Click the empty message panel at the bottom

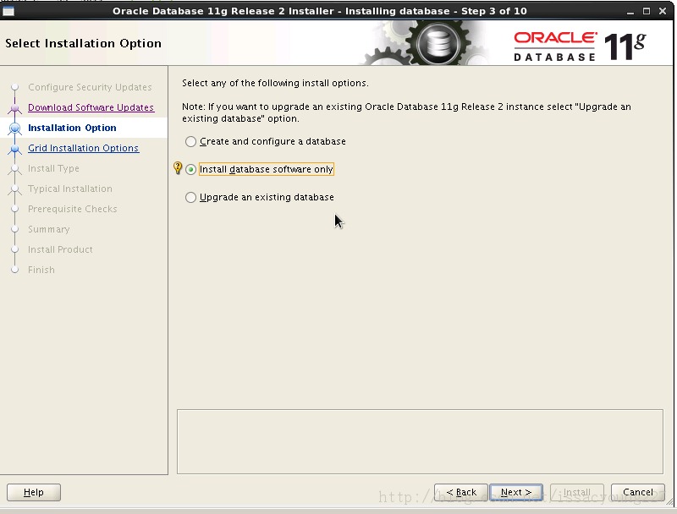tap(420, 440)
